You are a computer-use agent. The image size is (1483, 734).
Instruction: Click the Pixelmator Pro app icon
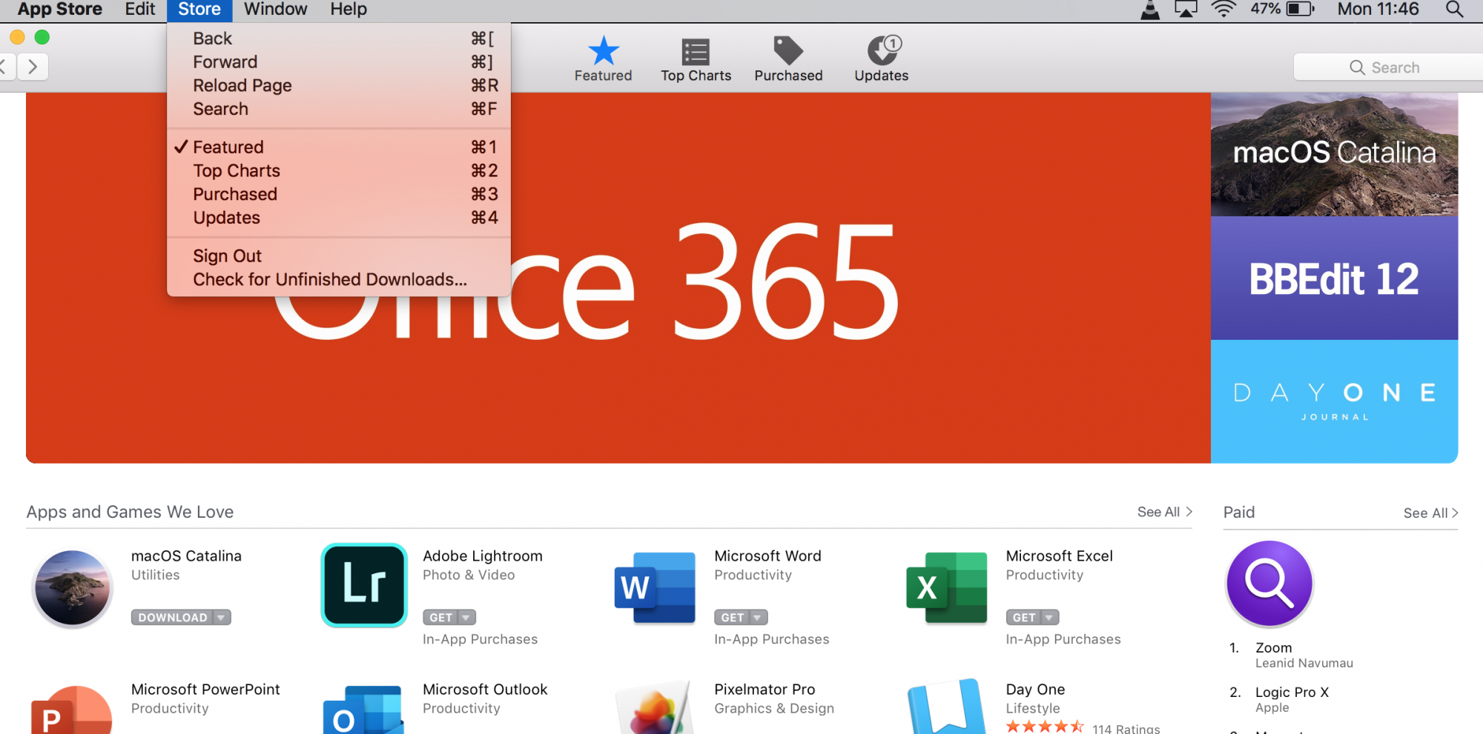pos(655,708)
